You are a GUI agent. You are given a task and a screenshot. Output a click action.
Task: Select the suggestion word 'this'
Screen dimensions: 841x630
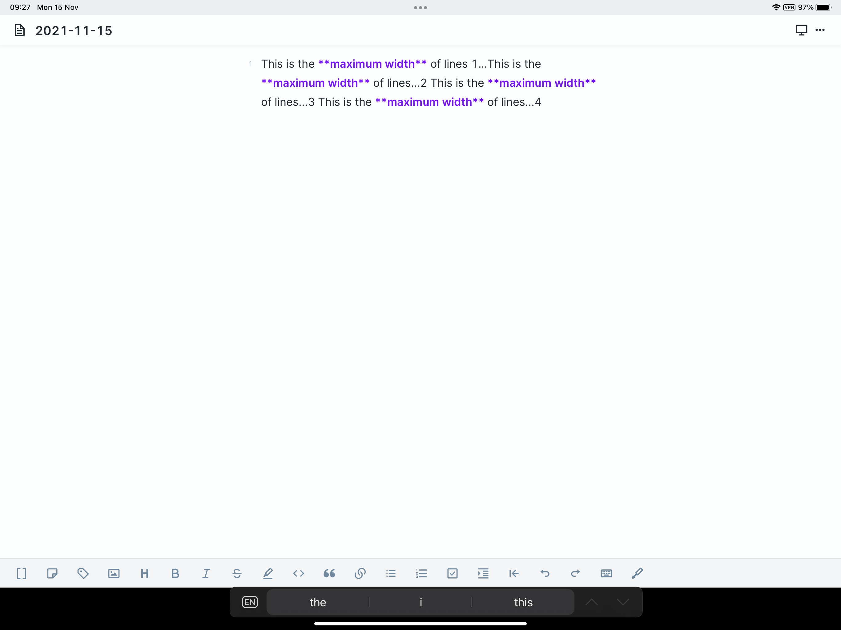click(523, 602)
